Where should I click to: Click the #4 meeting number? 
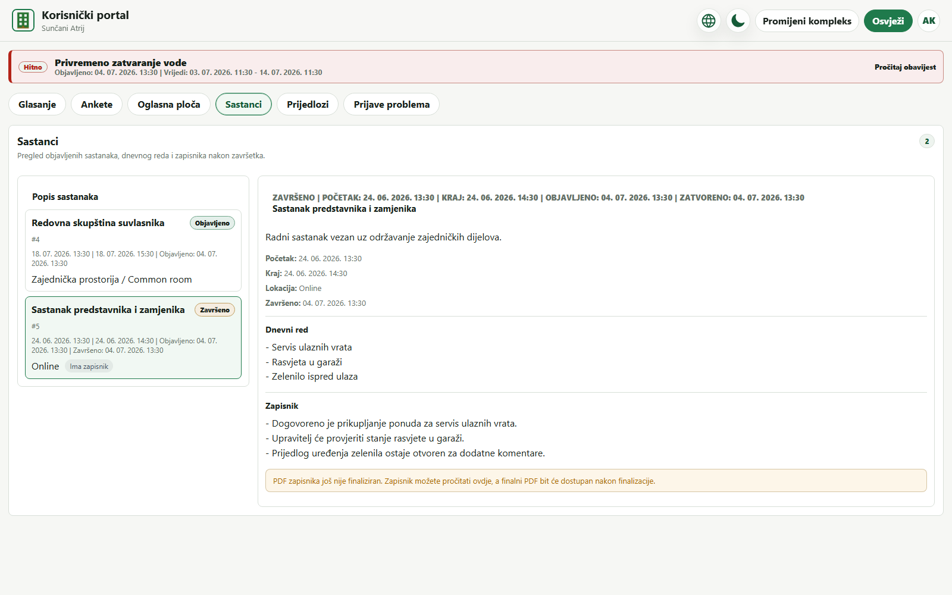[x=36, y=240]
